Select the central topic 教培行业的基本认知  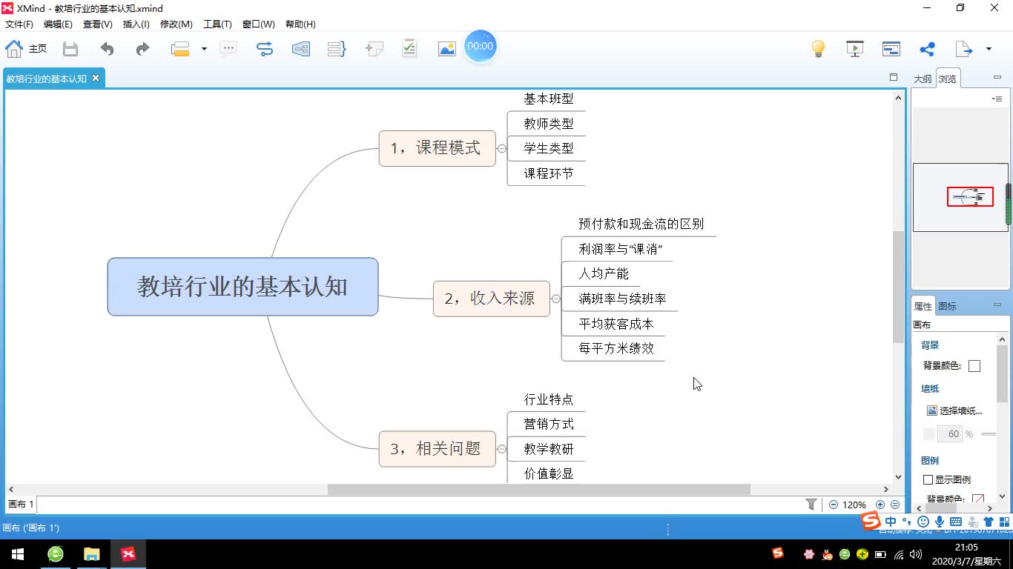point(242,287)
